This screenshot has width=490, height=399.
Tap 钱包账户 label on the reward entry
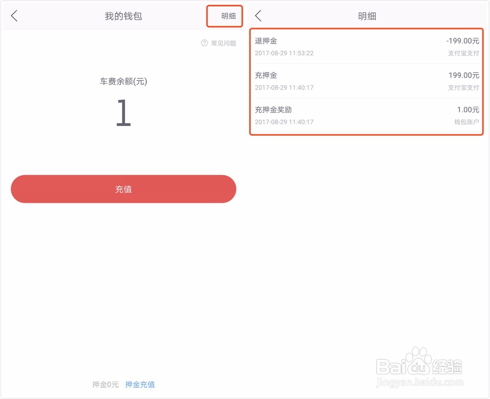(x=467, y=122)
